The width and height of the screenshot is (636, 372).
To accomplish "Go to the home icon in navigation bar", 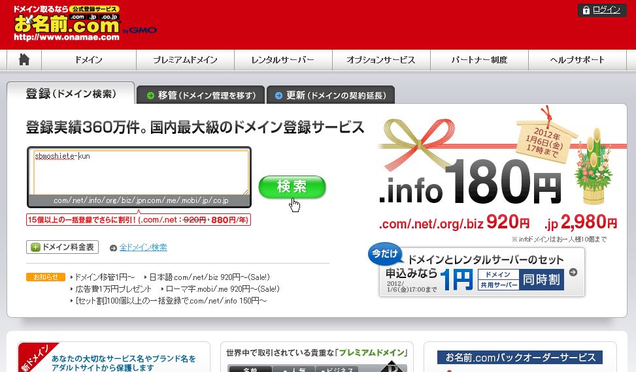I will tap(24, 60).
